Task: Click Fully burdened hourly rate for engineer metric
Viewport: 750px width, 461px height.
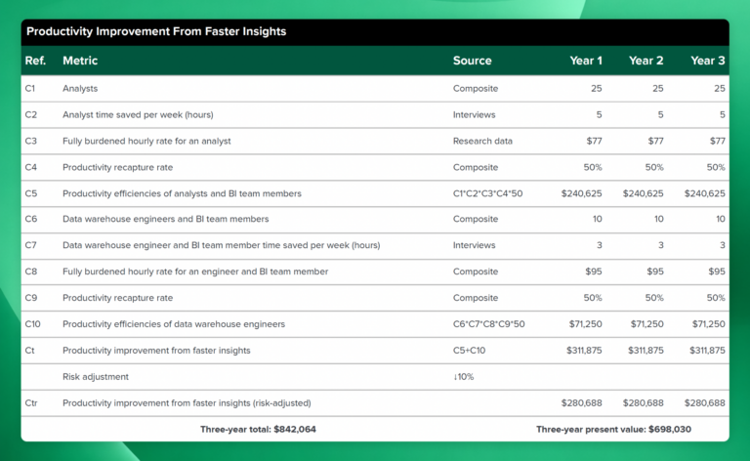Action: click(195, 272)
